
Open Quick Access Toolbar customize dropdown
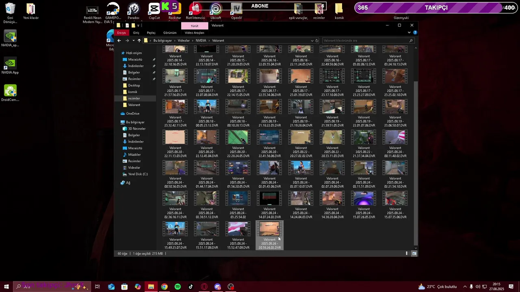139,26
